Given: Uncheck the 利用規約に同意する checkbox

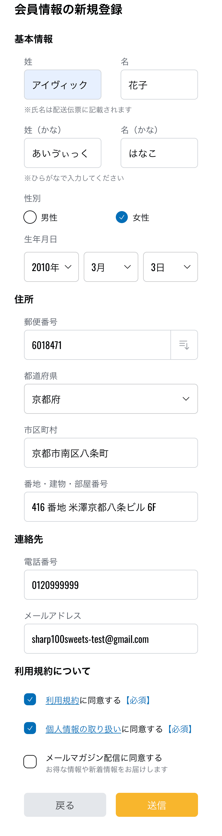Looking at the screenshot, I should [x=30, y=700].
